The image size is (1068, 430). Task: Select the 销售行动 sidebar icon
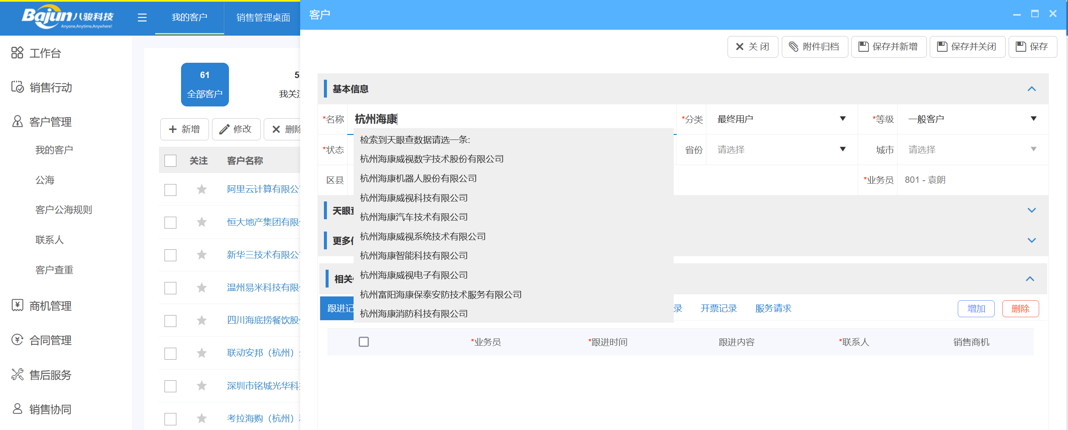pyautogui.click(x=17, y=87)
